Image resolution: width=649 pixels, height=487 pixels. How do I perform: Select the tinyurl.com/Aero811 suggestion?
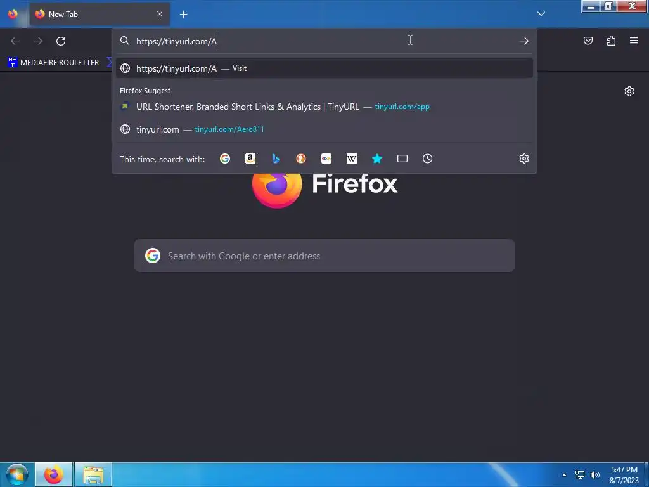pyautogui.click(x=324, y=129)
